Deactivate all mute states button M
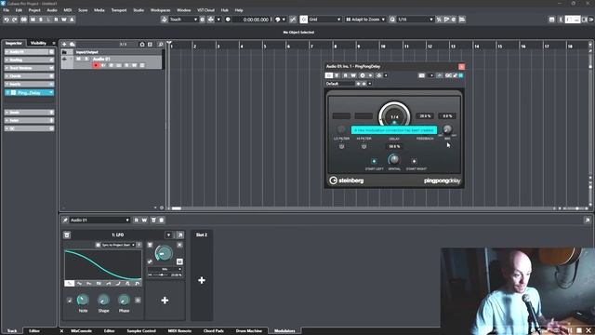 point(33,20)
